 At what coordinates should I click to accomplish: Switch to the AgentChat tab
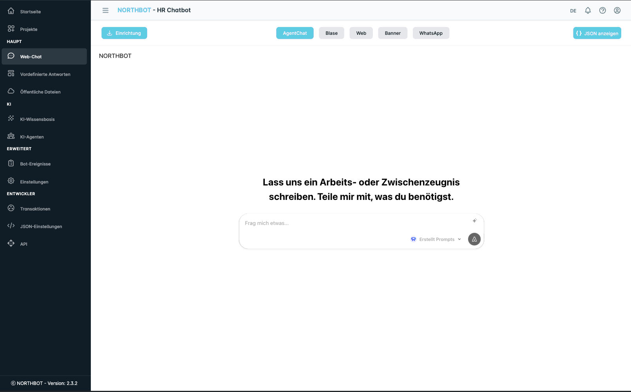coord(295,33)
